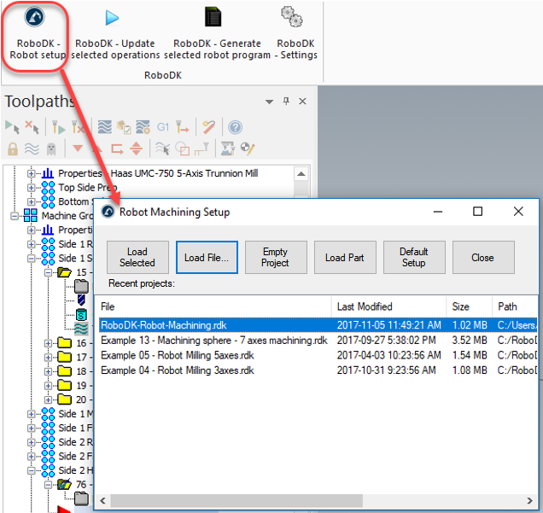
Task: Only display associative geometry icon
Action: 183,149
